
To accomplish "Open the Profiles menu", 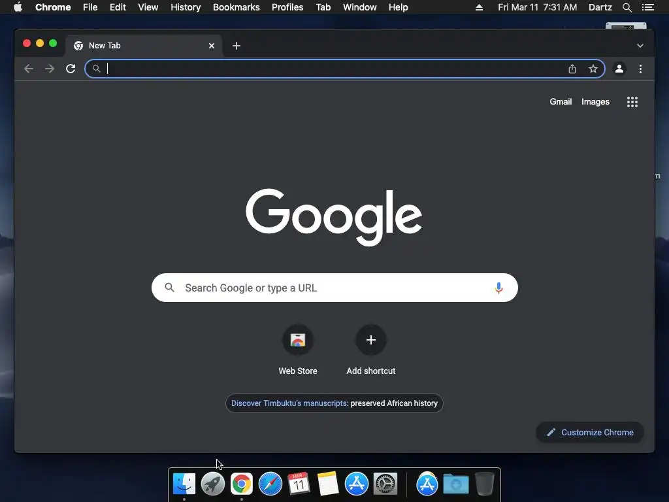I will click(287, 7).
